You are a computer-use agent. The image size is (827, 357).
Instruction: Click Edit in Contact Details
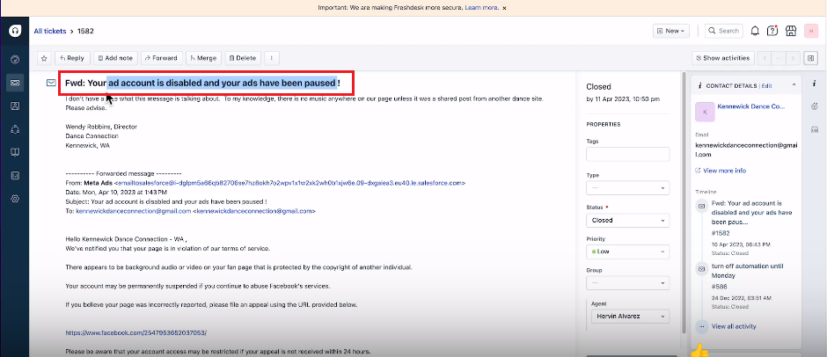point(766,85)
